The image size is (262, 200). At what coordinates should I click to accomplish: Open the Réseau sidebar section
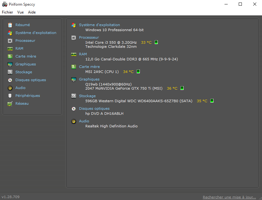(22, 103)
